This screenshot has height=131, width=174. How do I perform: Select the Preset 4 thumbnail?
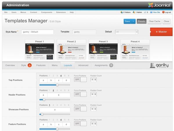coord(135,50)
